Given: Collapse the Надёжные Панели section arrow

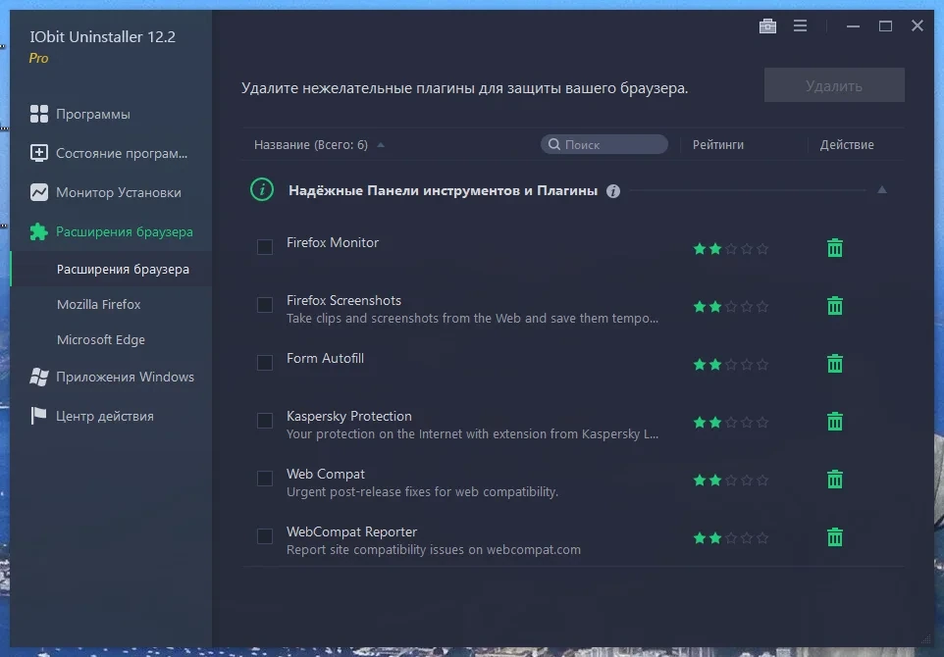Looking at the screenshot, I should click(882, 190).
